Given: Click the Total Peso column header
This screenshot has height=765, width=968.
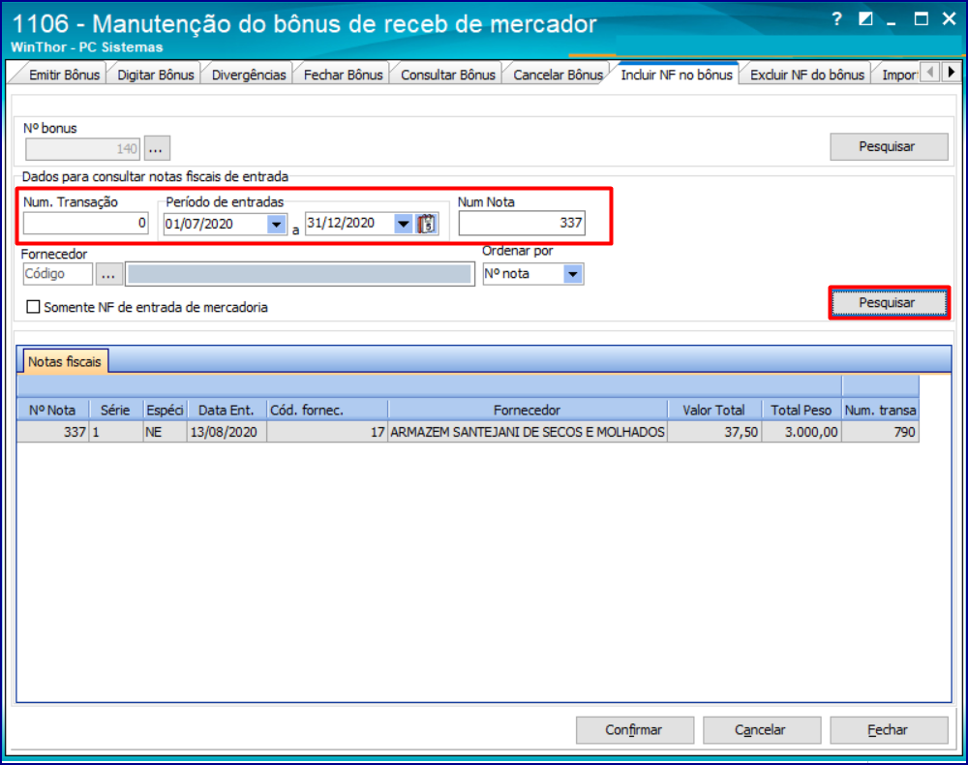Looking at the screenshot, I should (802, 410).
